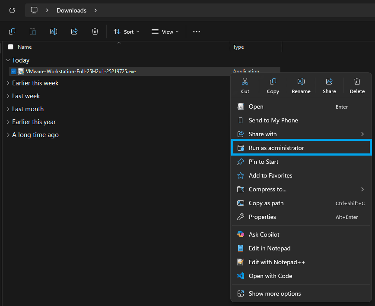Click the VMware installer file icon
This screenshot has width=375, height=306.
pyautogui.click(x=21, y=71)
